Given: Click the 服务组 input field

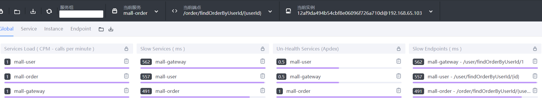Looking at the screenshot, I should [x=81, y=14].
